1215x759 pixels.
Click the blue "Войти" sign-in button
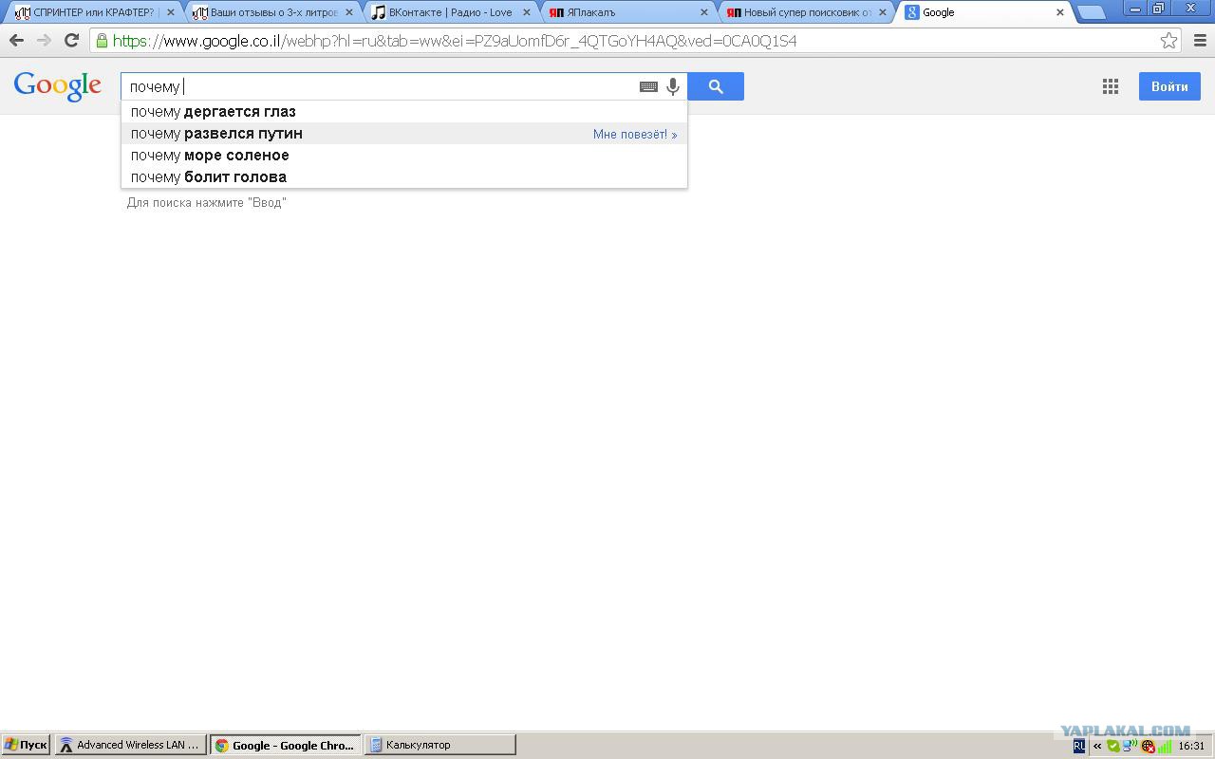(1169, 86)
